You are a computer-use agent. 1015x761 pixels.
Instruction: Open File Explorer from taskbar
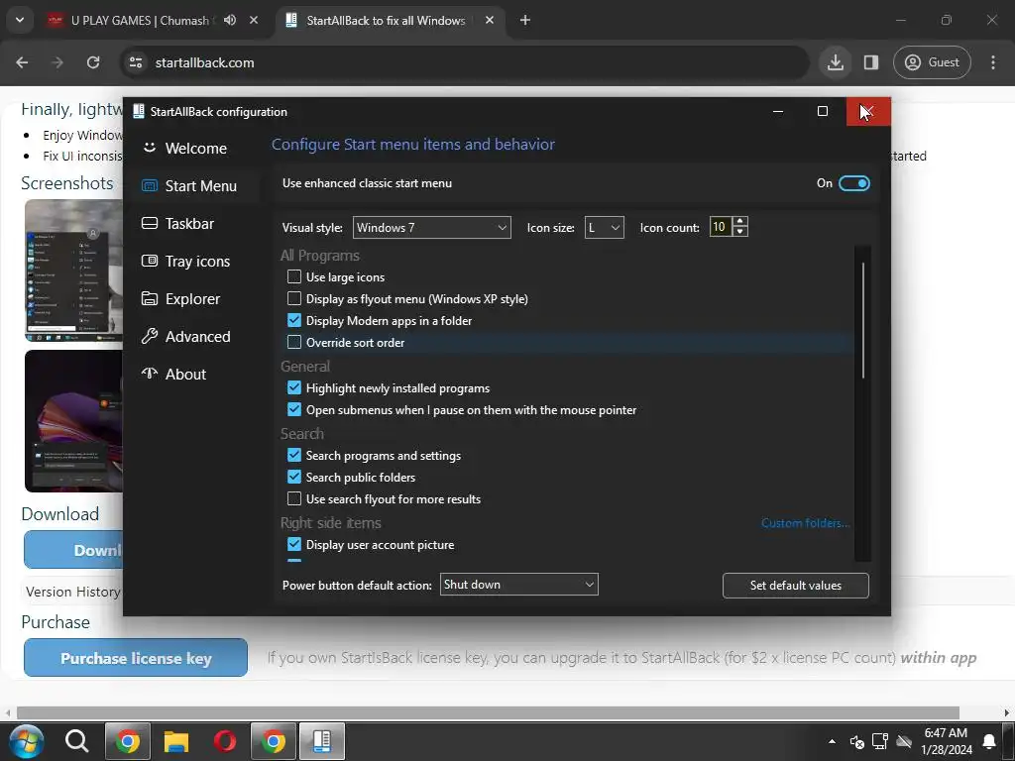pyautogui.click(x=176, y=741)
